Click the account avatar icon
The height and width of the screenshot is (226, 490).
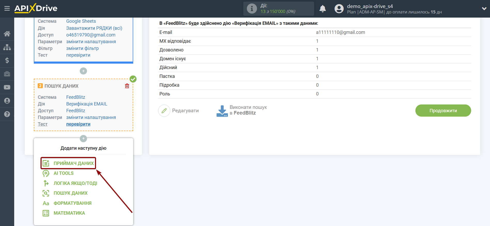pos(339,9)
